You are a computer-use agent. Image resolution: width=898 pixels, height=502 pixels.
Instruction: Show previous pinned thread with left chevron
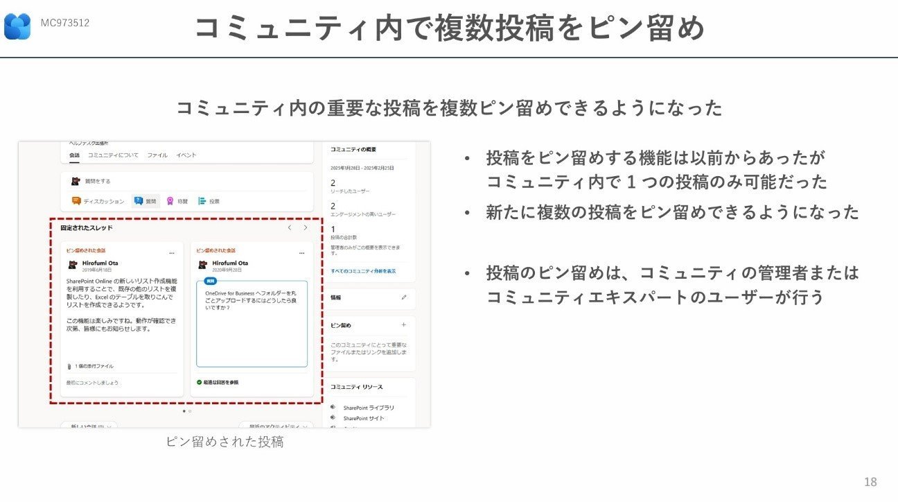(x=290, y=227)
